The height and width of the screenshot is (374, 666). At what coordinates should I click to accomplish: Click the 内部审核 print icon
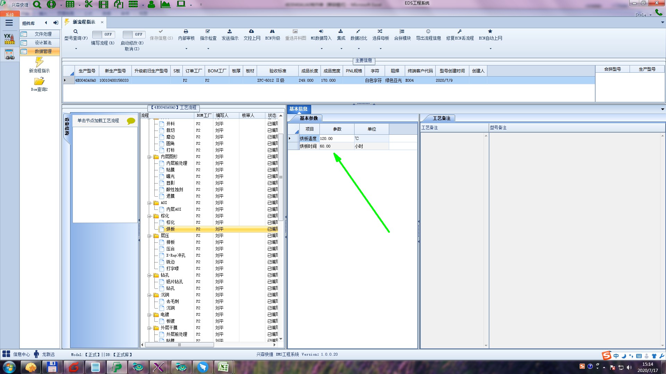[x=186, y=32]
